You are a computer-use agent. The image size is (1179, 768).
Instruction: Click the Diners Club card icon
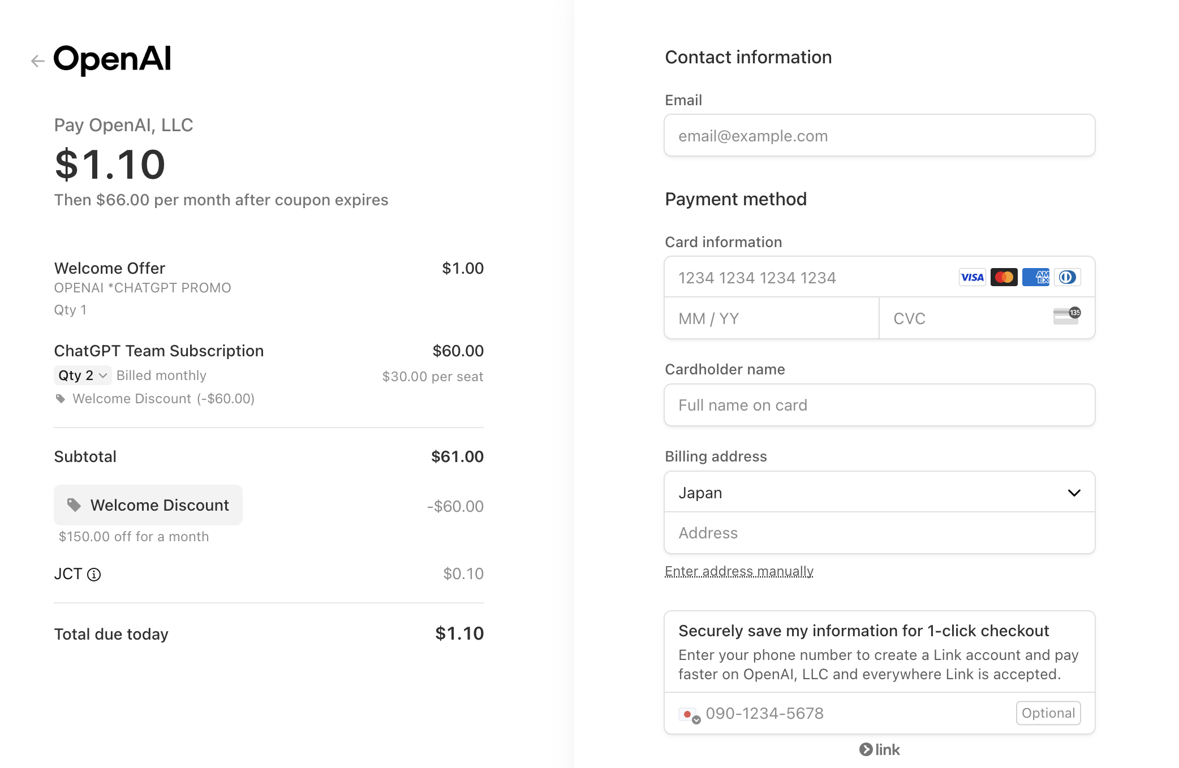pyautogui.click(x=1067, y=277)
